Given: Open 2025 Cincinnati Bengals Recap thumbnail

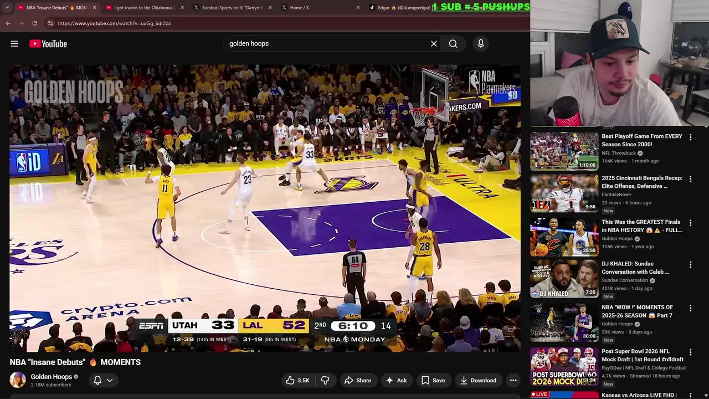Looking at the screenshot, I should [x=564, y=194].
